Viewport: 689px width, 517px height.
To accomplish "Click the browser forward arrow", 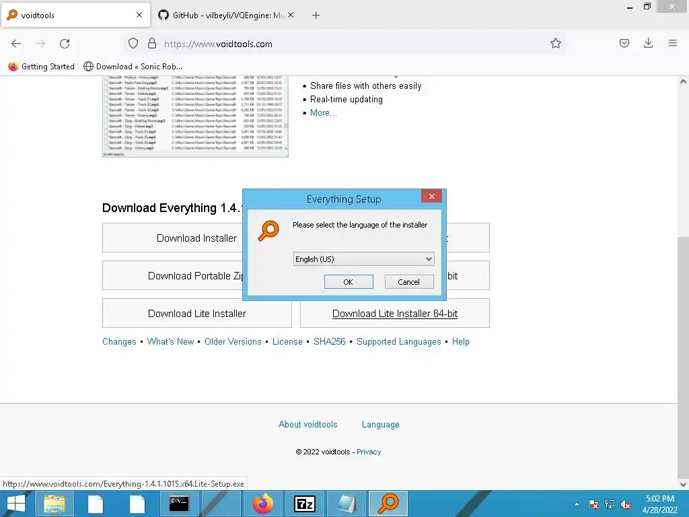I will [40, 44].
